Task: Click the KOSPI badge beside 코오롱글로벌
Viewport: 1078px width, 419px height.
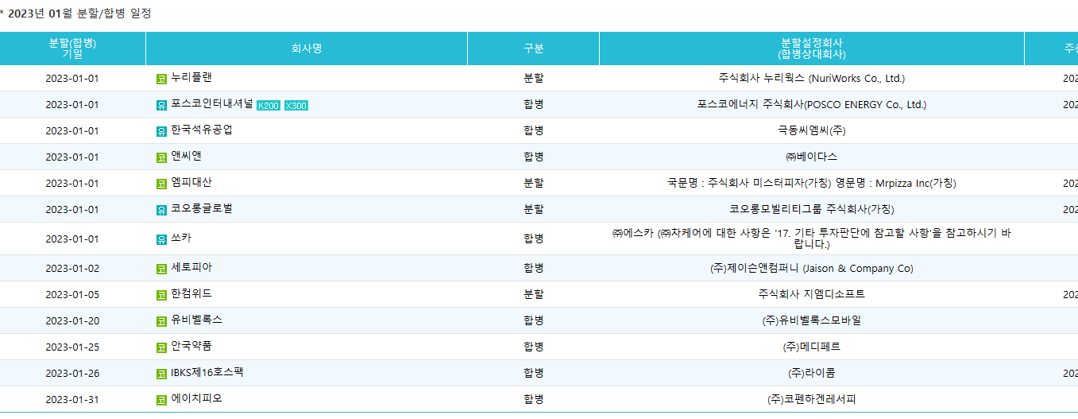Action: [x=162, y=210]
